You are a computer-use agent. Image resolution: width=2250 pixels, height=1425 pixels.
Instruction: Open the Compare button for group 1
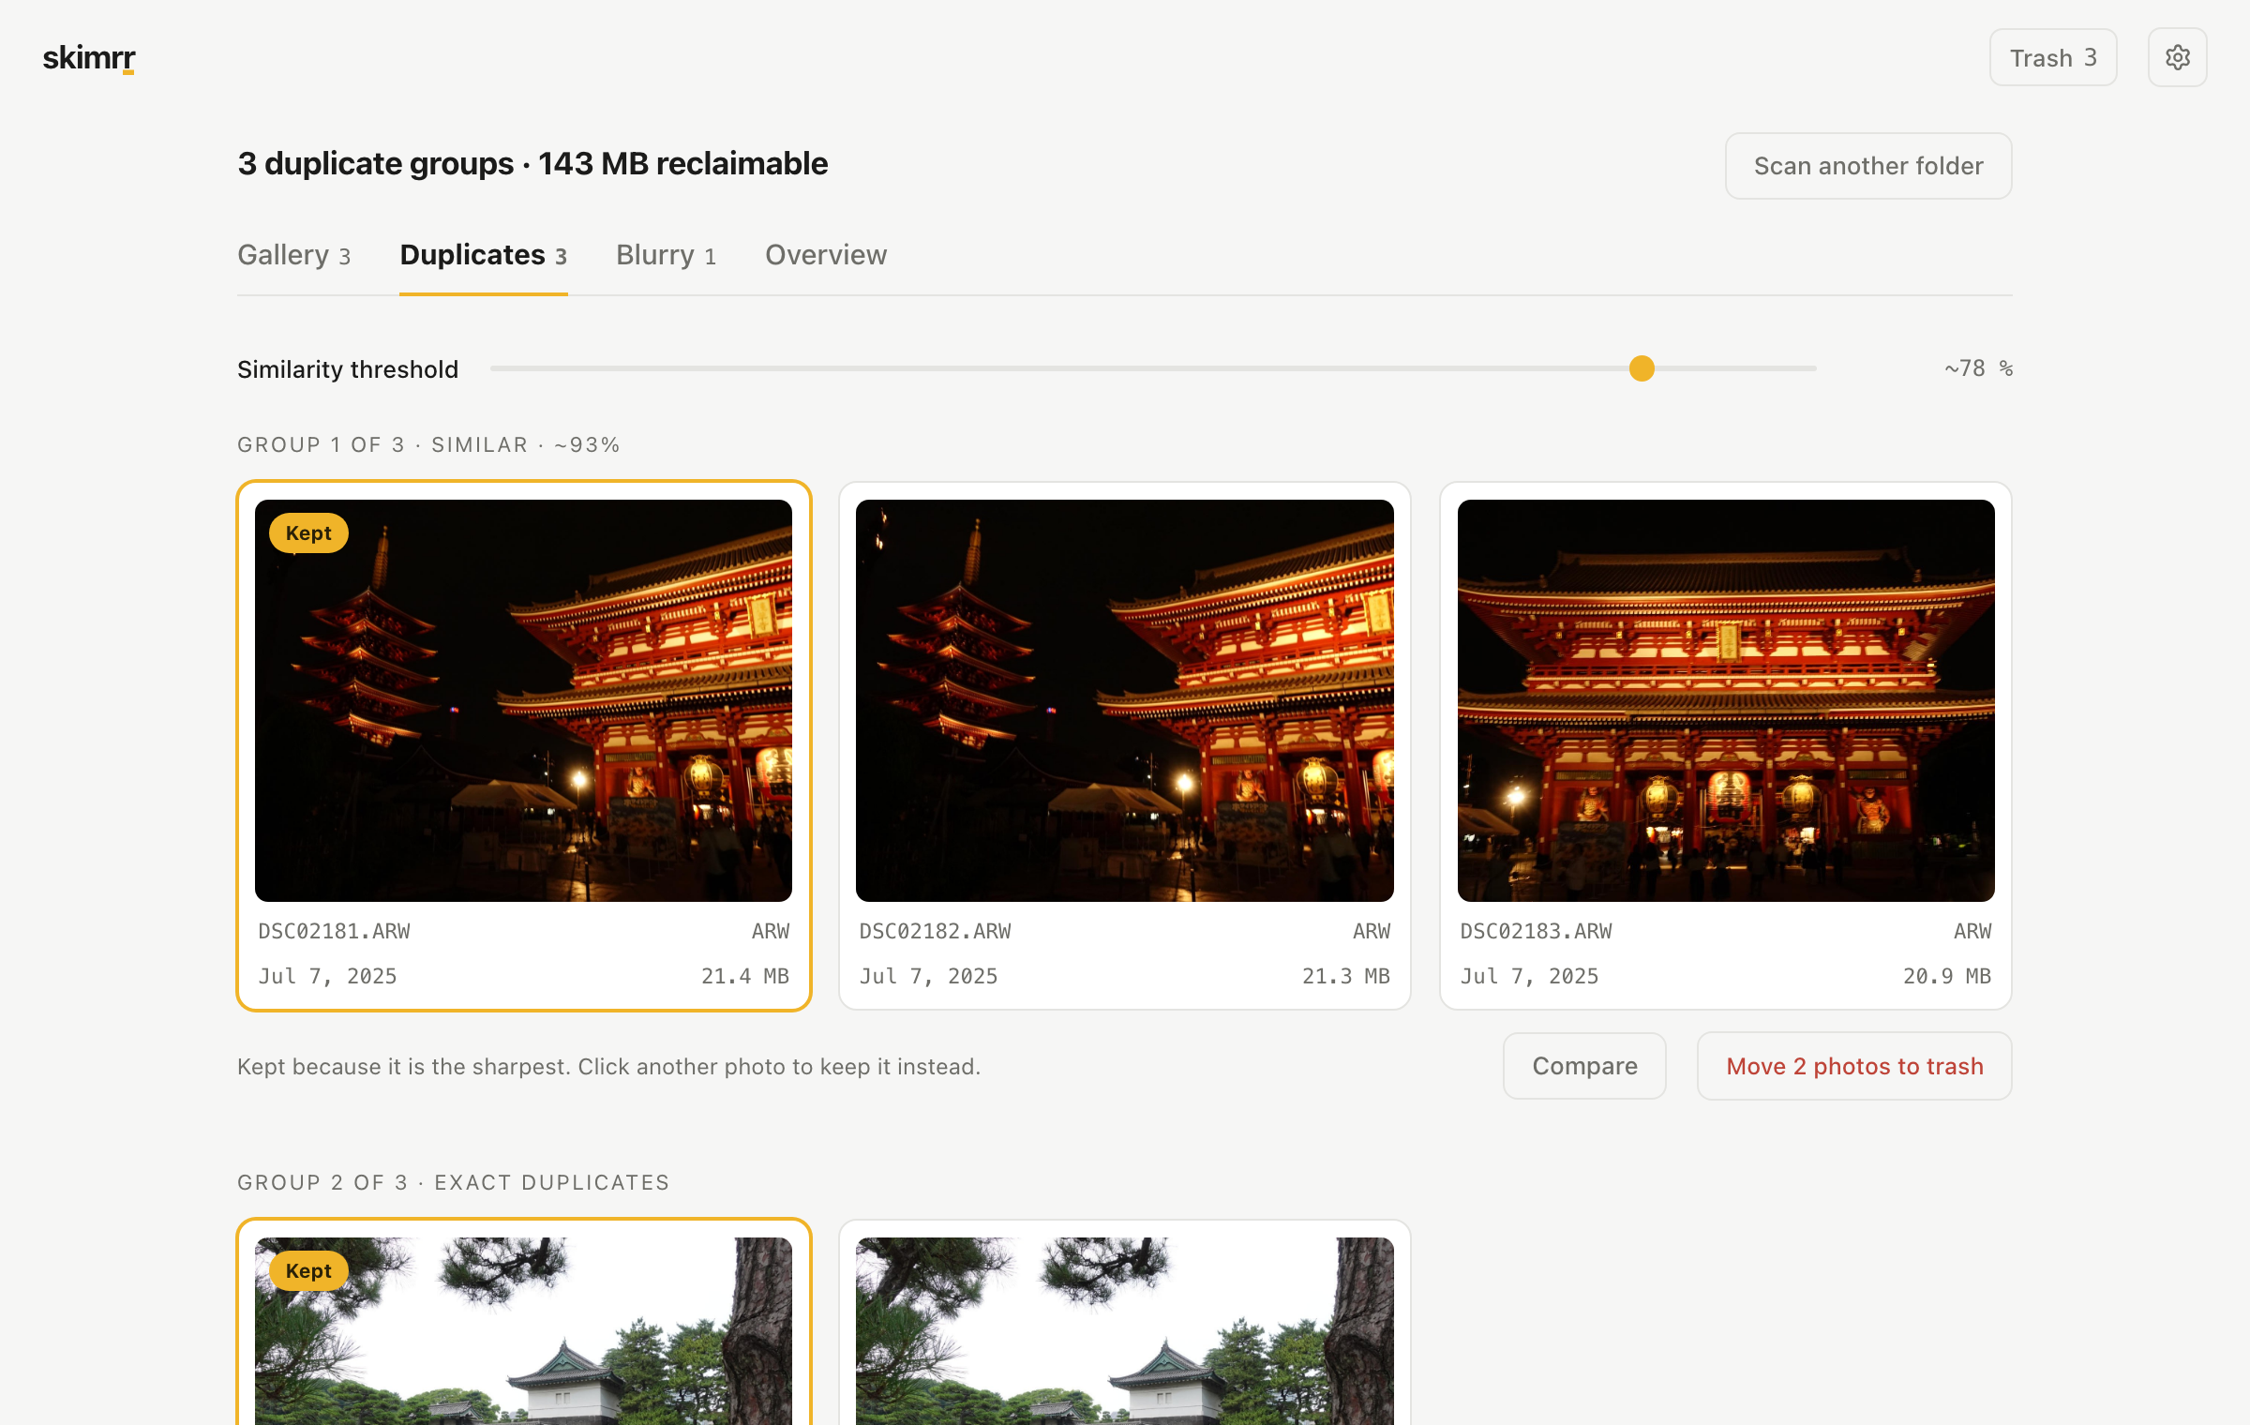pos(1584,1066)
